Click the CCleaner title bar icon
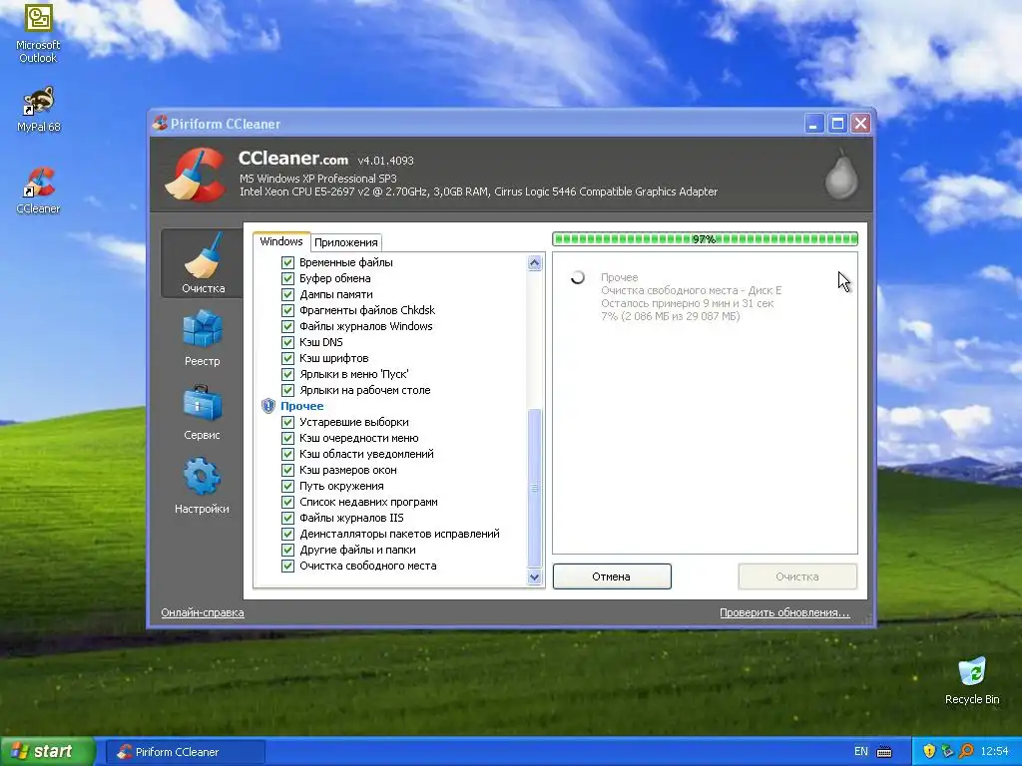 [x=160, y=123]
